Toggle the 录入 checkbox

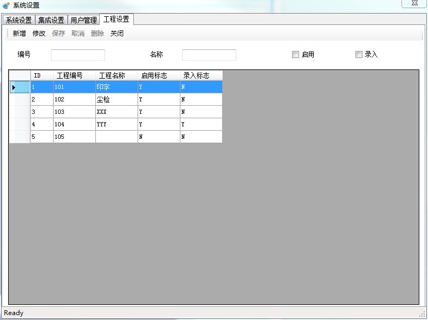[359, 54]
